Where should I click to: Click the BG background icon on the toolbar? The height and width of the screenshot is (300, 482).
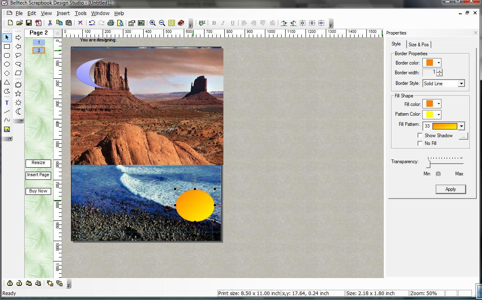tap(140, 23)
